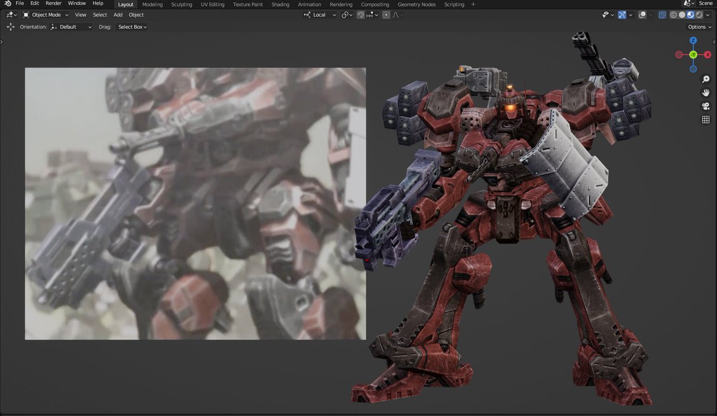Switch to the Geometry Nodes workspace tab
This screenshot has width=717, height=416.
click(416, 4)
